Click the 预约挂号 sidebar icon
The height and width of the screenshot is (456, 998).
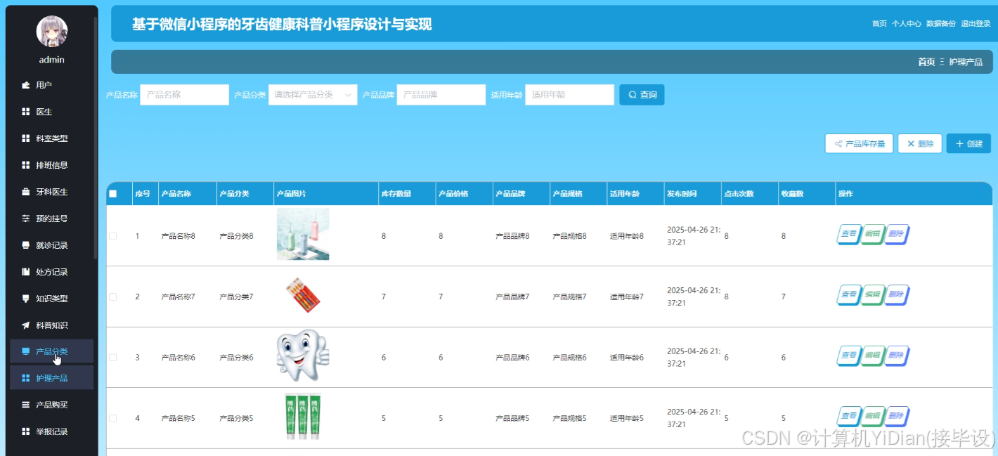tap(25, 218)
